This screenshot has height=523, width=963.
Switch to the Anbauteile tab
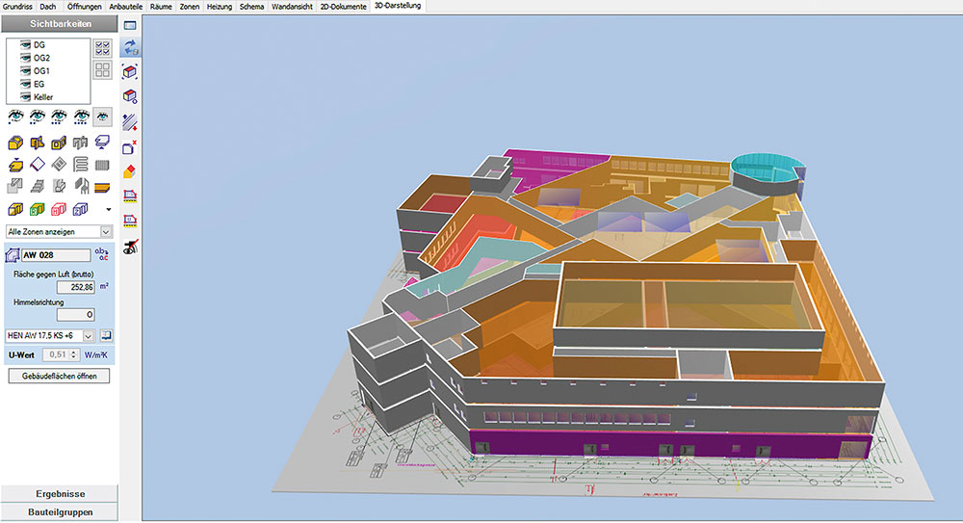tap(125, 7)
